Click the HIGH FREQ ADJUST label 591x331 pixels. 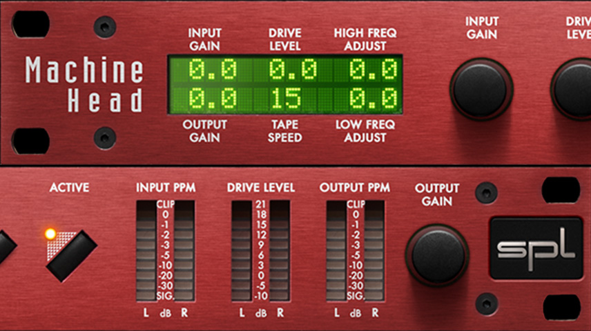[365, 39]
